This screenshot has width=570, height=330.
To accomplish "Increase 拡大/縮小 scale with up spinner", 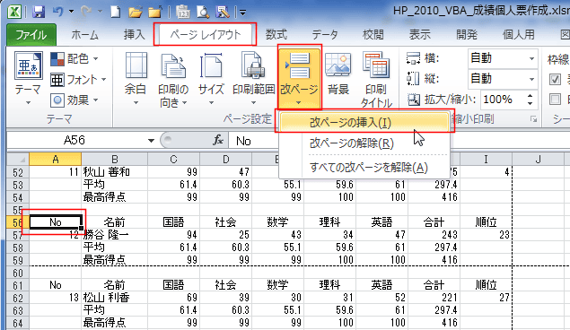I will click(x=530, y=96).
